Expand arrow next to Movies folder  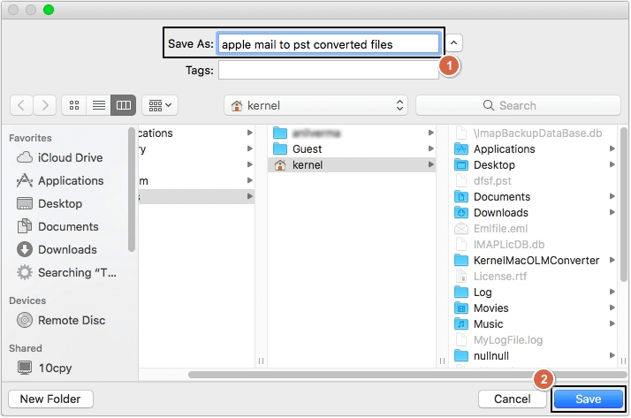pyautogui.click(x=612, y=308)
